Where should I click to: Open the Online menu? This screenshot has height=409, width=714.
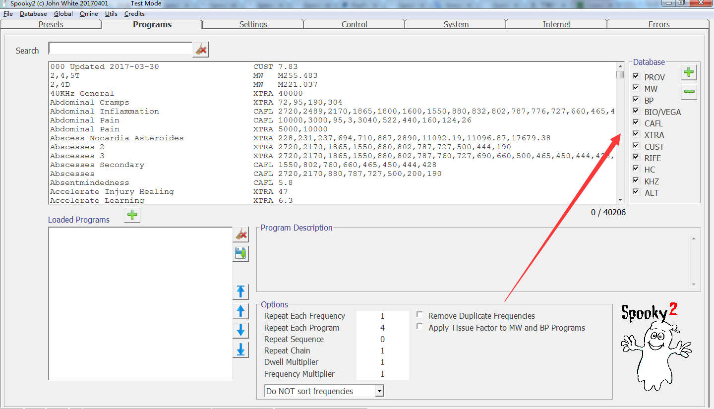coord(89,13)
